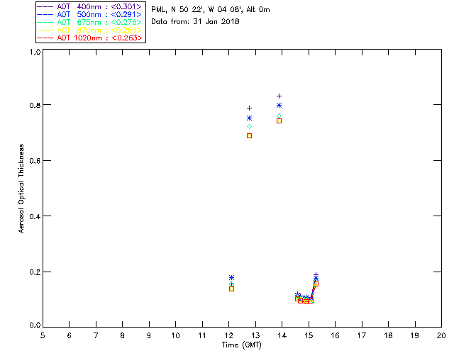Viewport: 454px width, 363px height.
Task: Click the purple plus marker near 0.79
Action: pyautogui.click(x=249, y=108)
